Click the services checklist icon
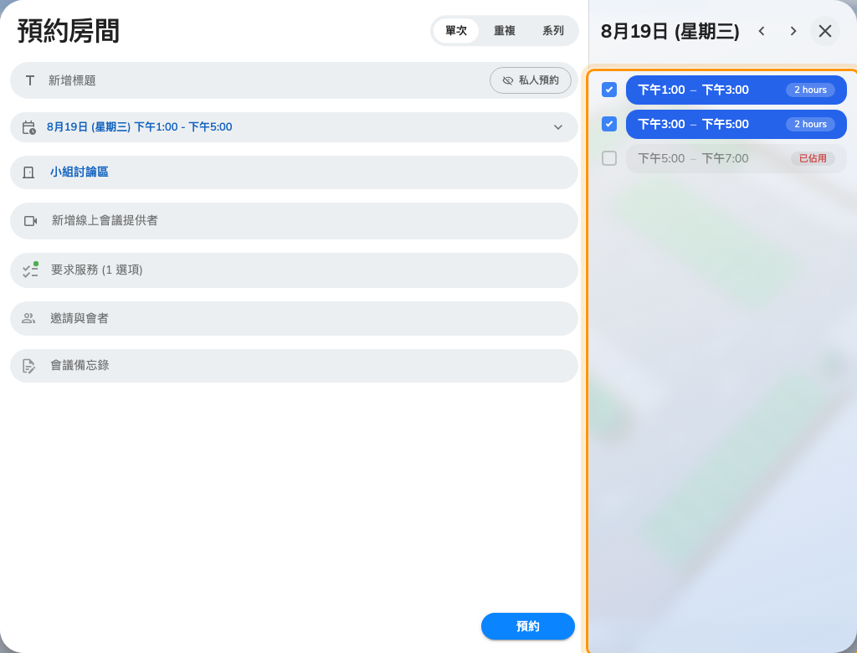Viewport: 857px width, 653px height. coord(31,270)
